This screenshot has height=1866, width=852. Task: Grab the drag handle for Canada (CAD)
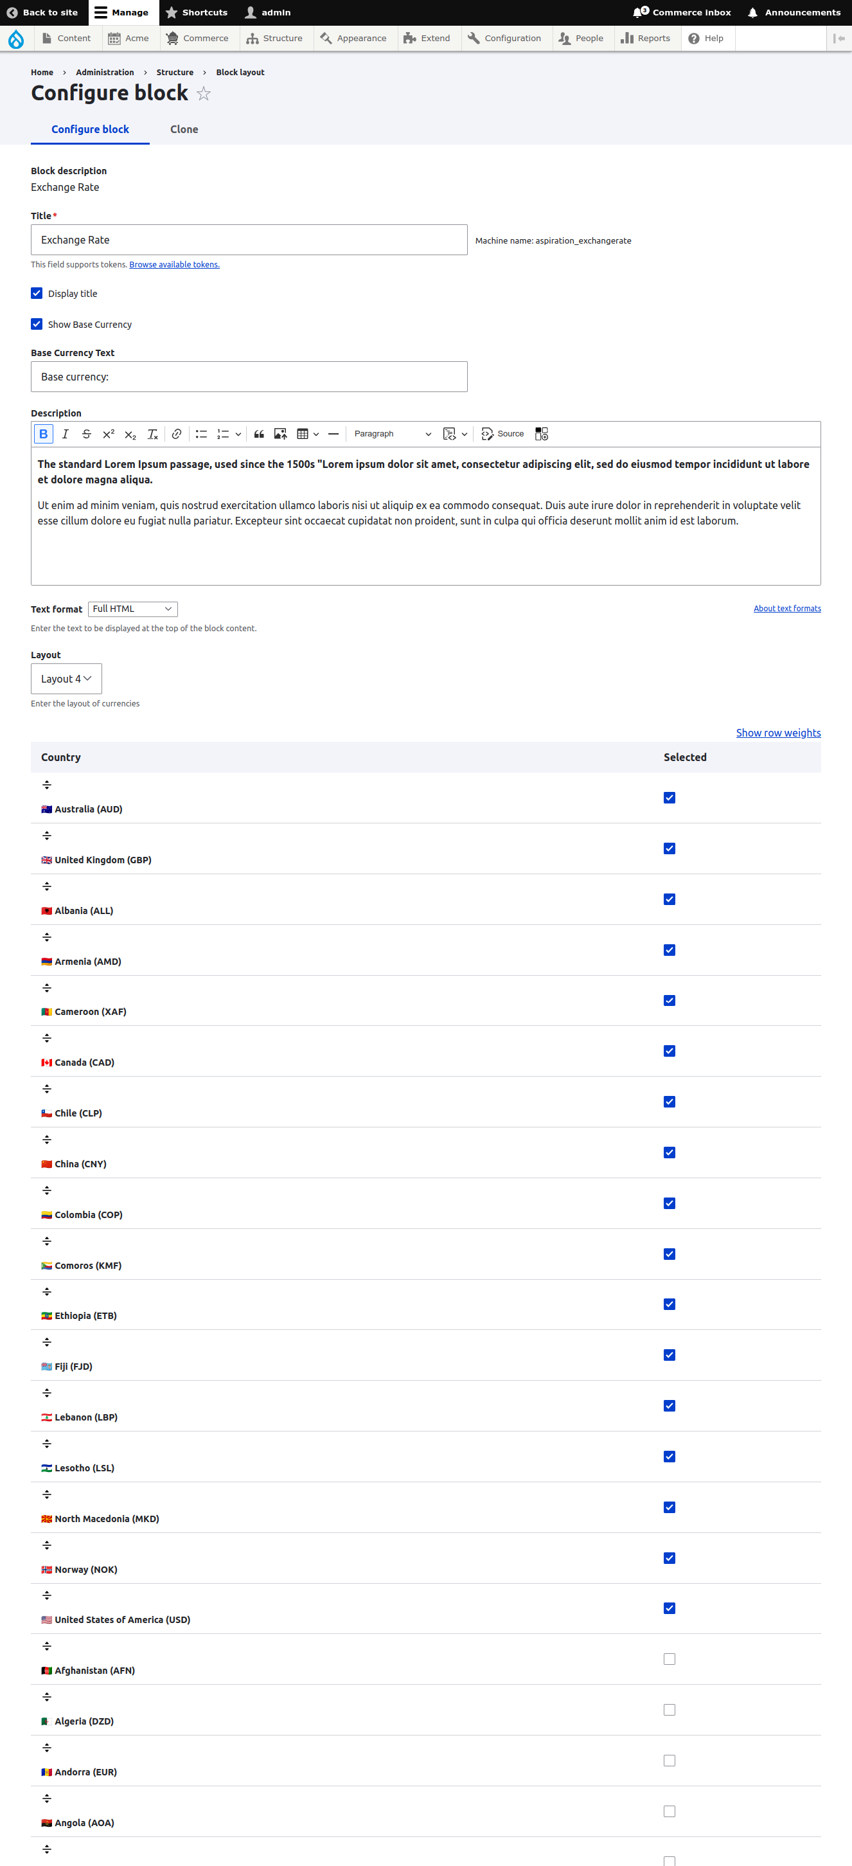[47, 1038]
